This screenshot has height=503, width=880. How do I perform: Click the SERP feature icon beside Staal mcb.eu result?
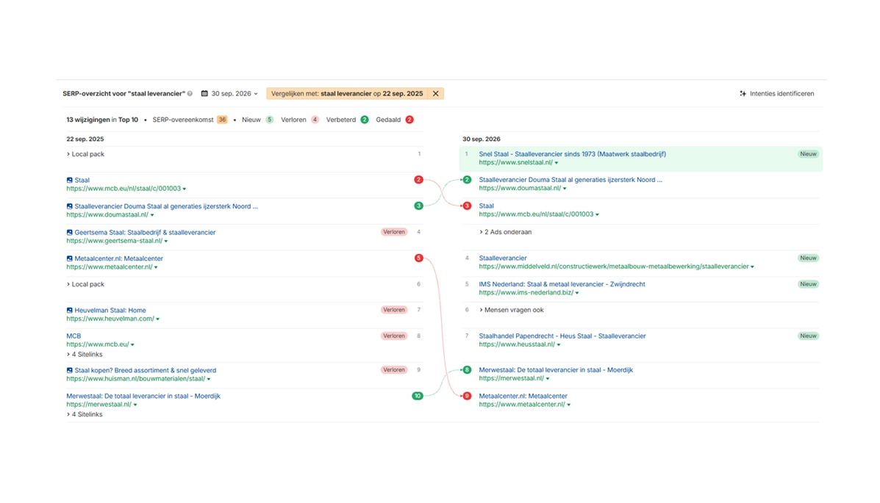pos(70,180)
